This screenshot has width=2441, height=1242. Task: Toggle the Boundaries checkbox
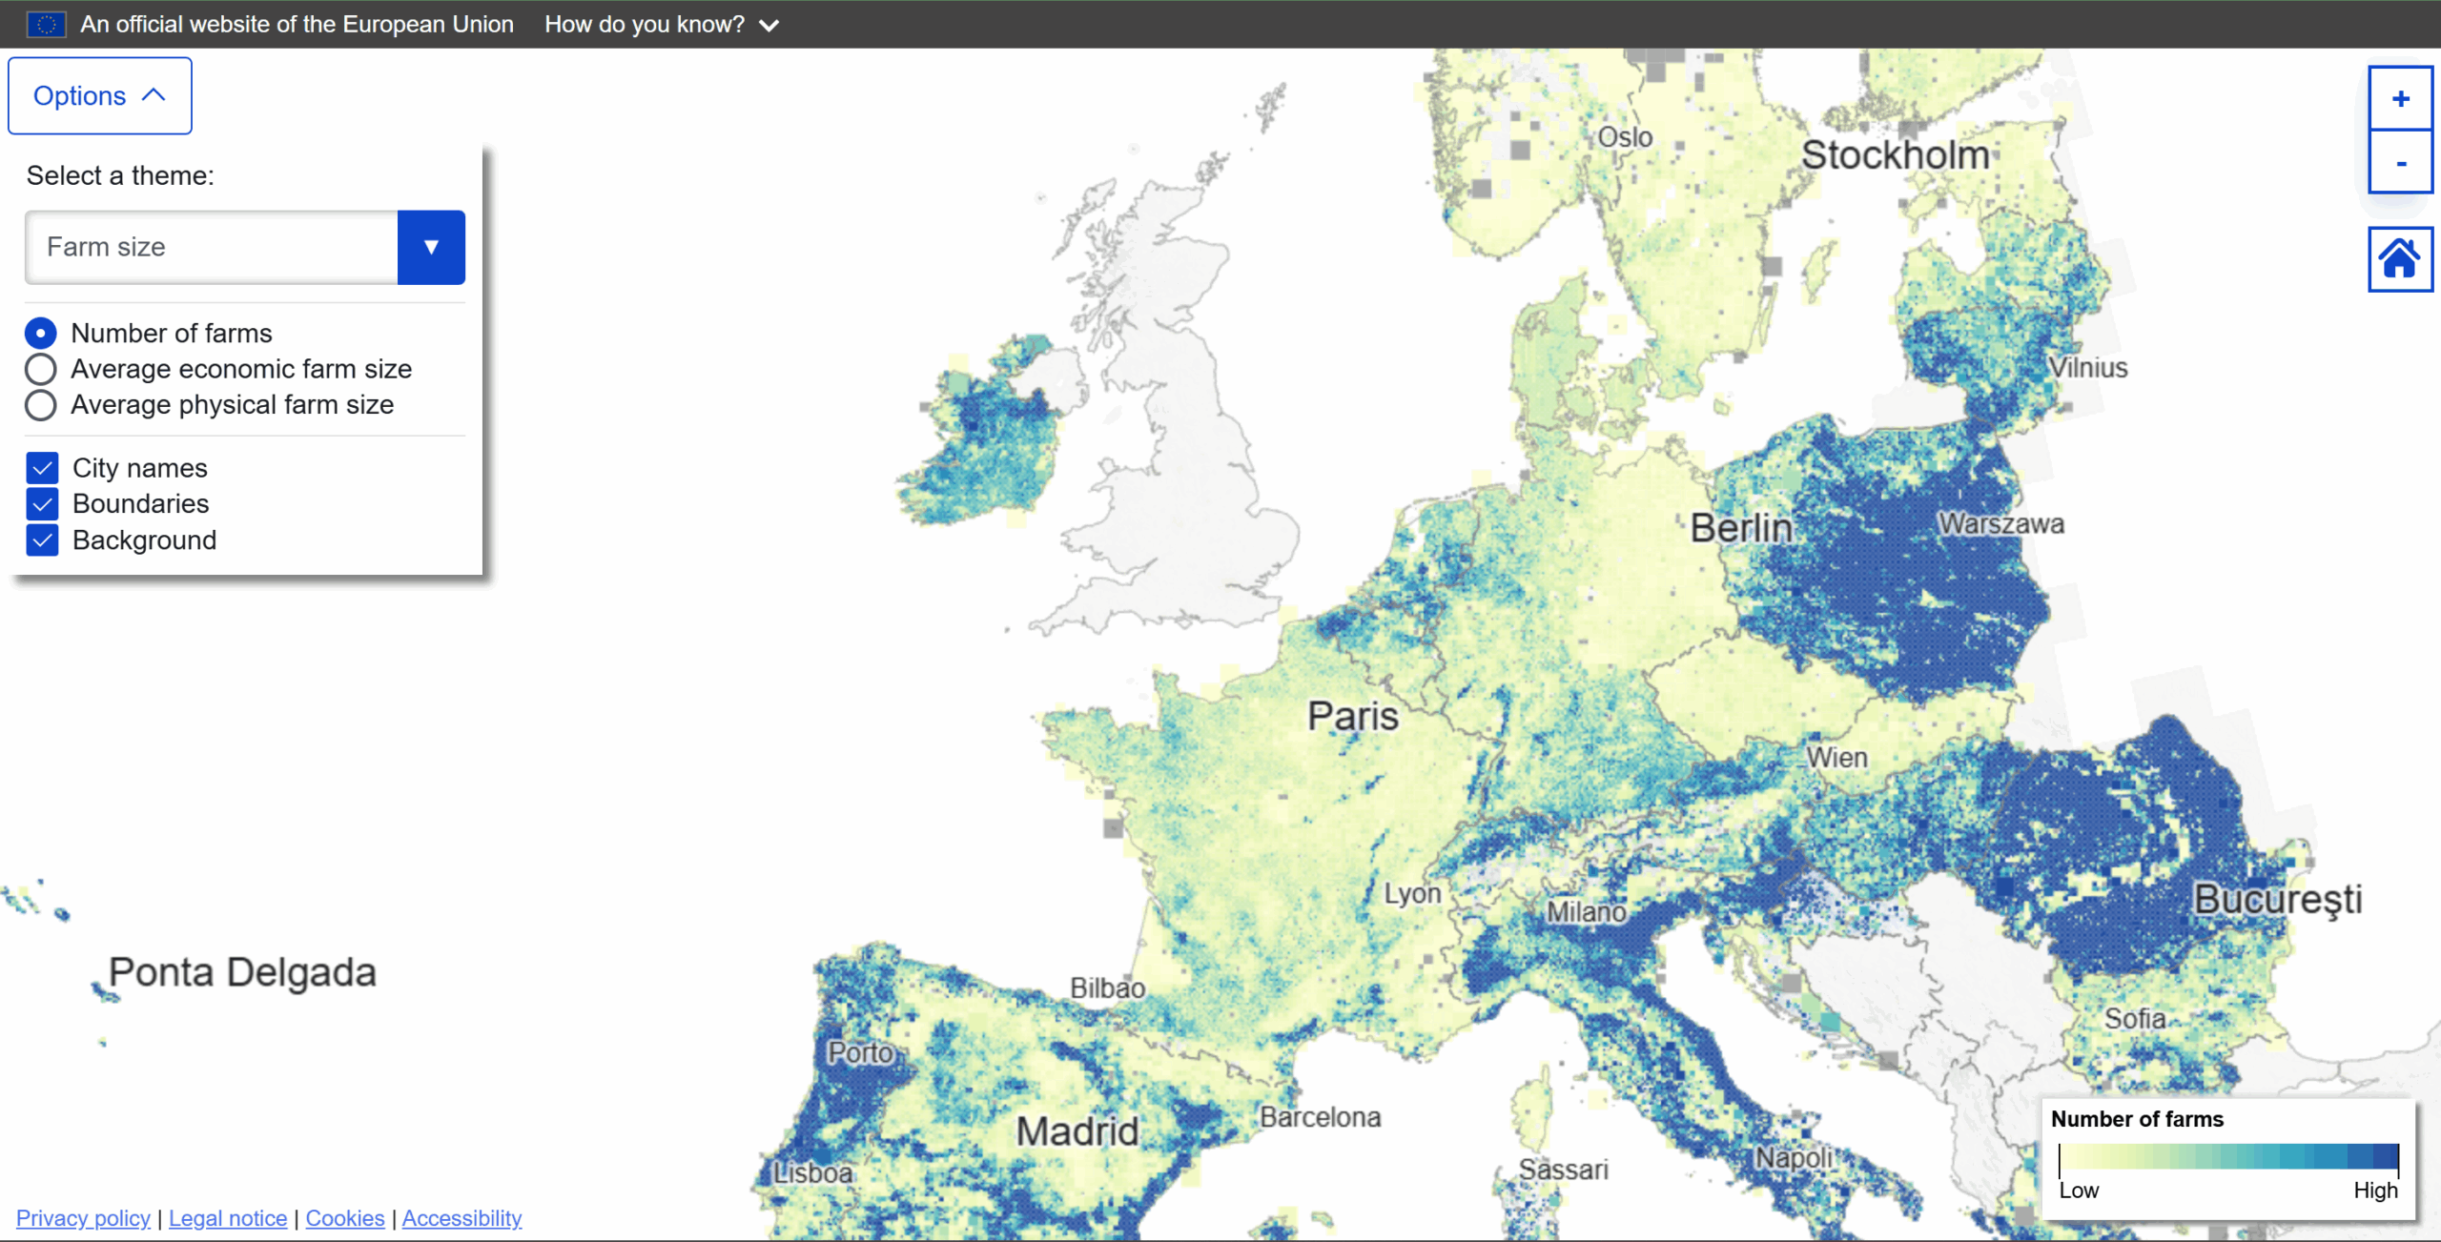coord(43,503)
